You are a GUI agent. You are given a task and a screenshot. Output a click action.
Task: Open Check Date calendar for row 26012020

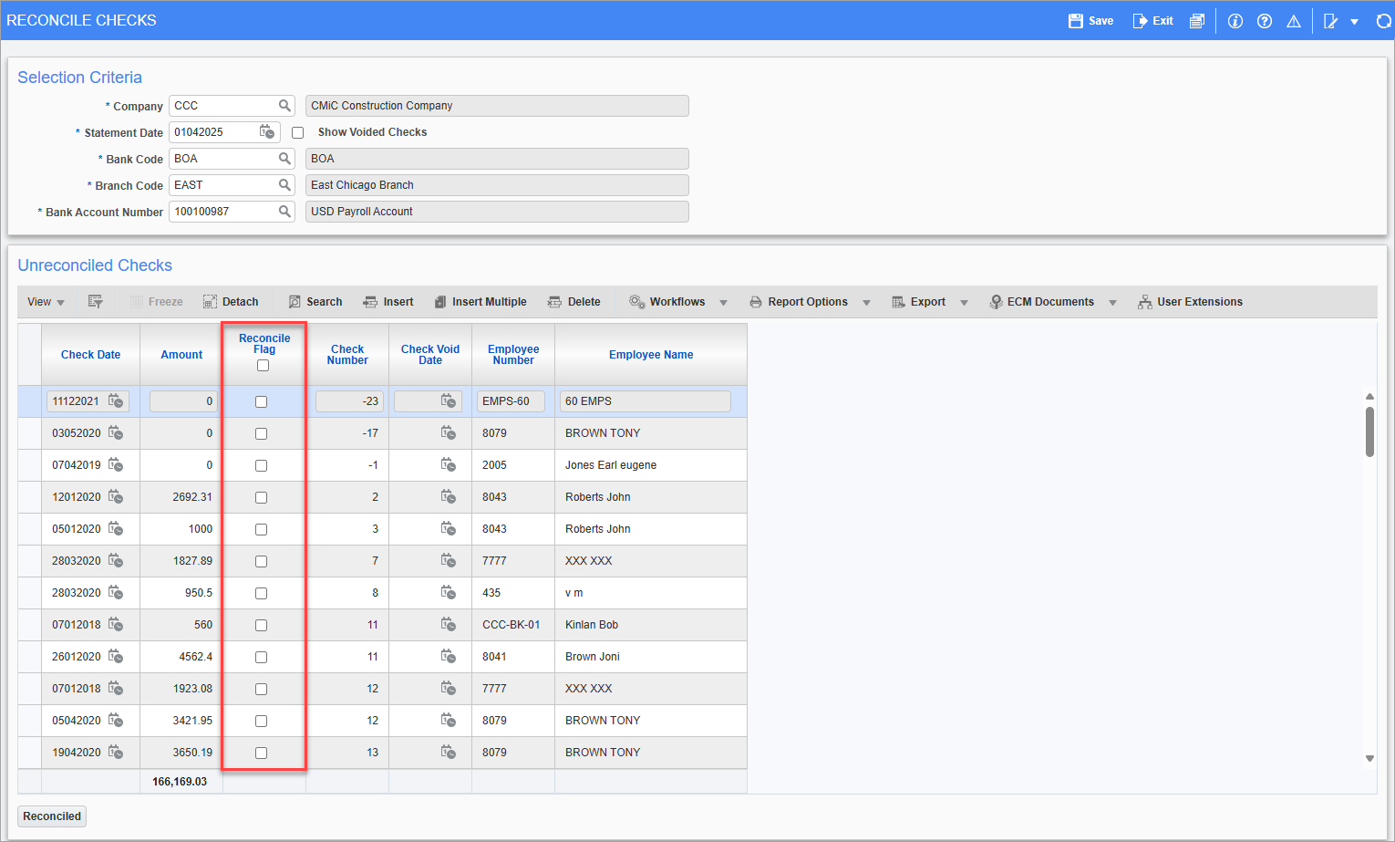116,657
